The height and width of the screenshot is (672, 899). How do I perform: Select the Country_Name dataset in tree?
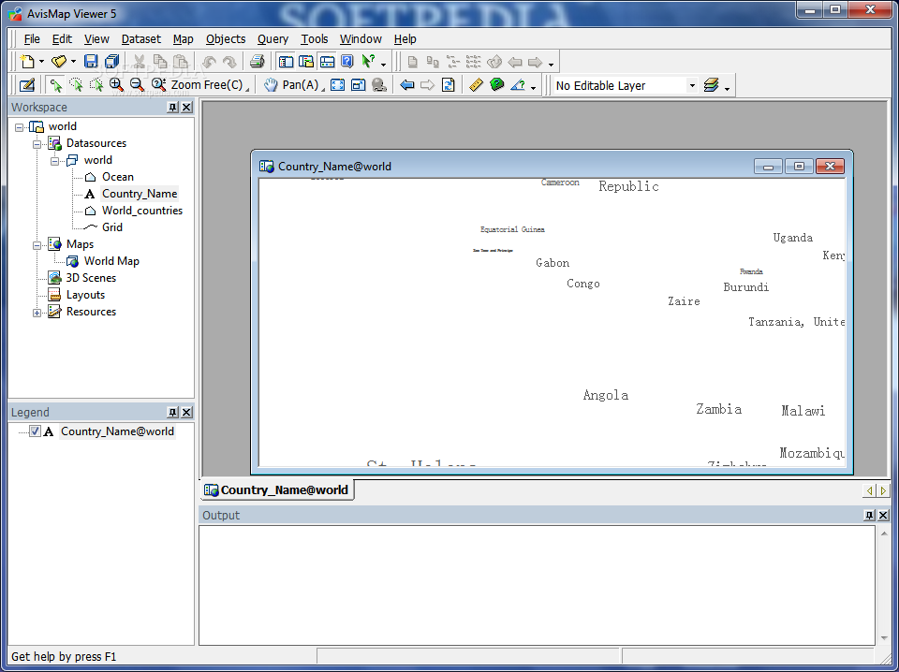coord(140,194)
